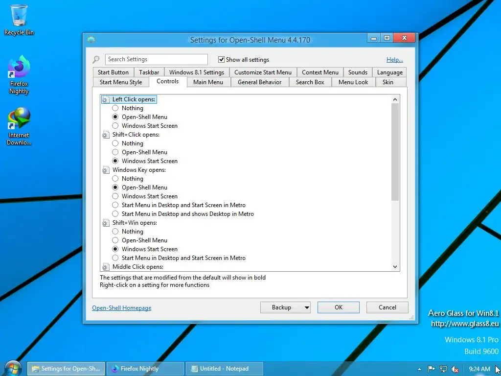The image size is (501, 376).
Task: Open the Taskbar tab
Action: [149, 72]
